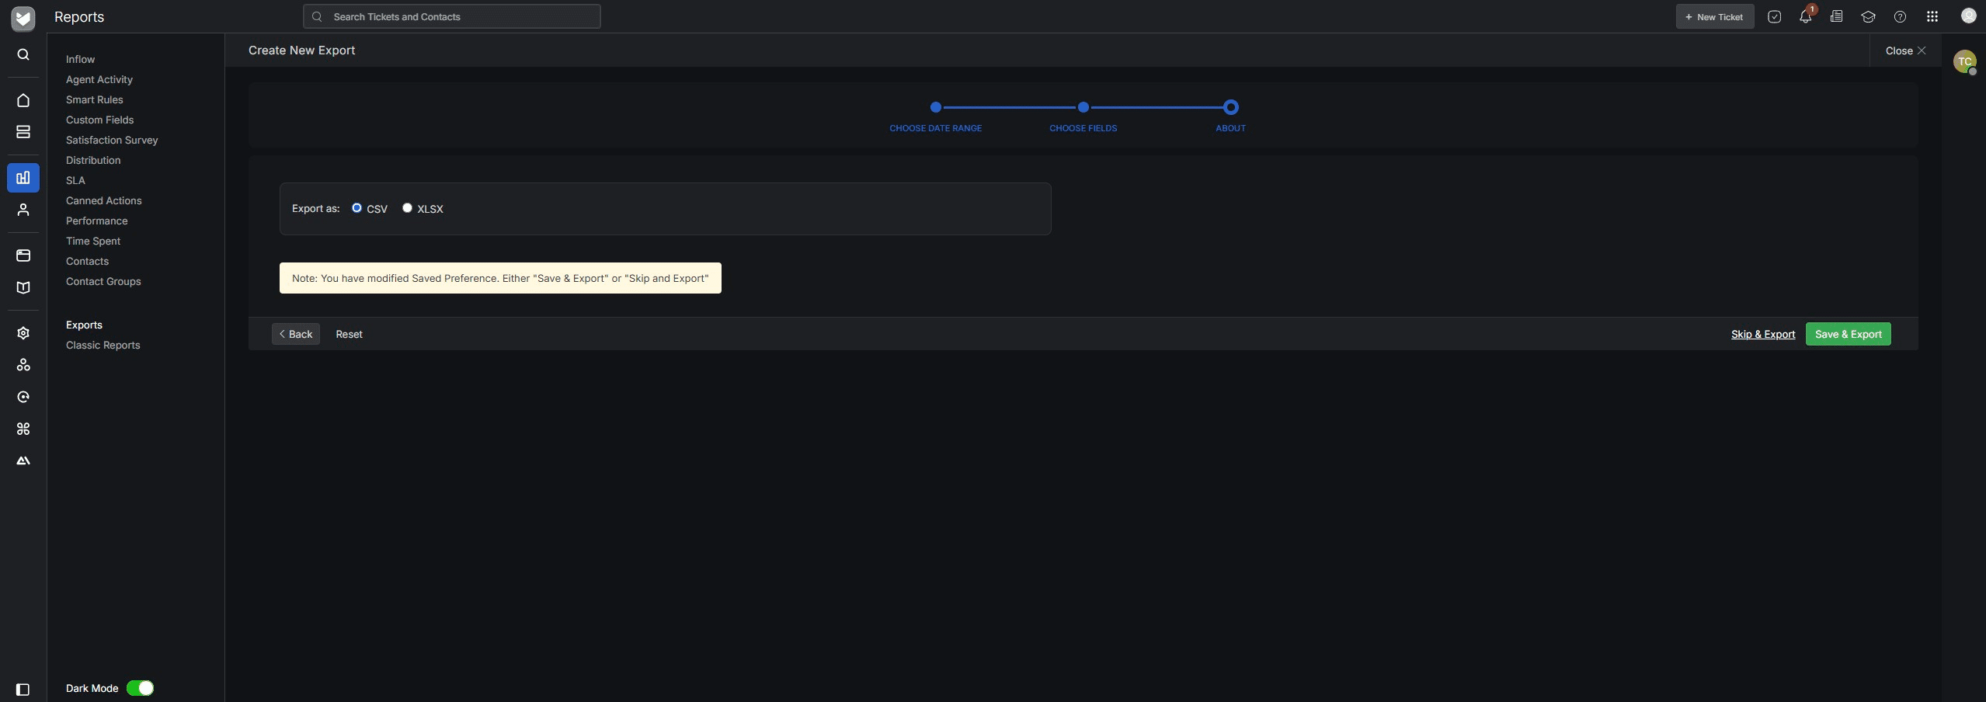
Task: Open the Settings gear in the sidebar
Action: pyautogui.click(x=23, y=332)
